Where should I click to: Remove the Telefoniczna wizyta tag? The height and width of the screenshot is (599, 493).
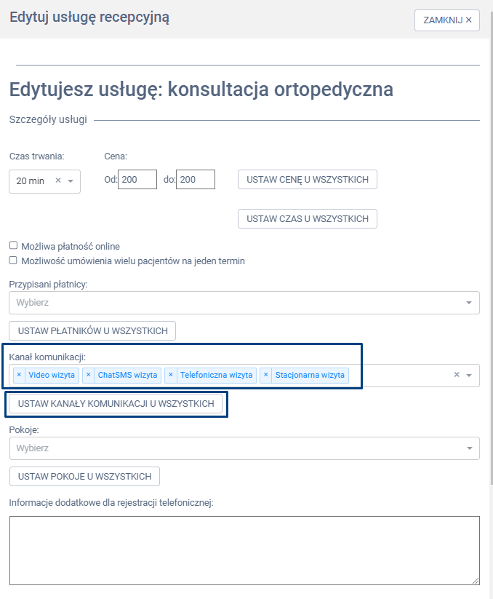171,376
